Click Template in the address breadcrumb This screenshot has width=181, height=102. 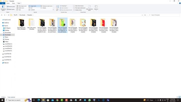coord(29,15)
